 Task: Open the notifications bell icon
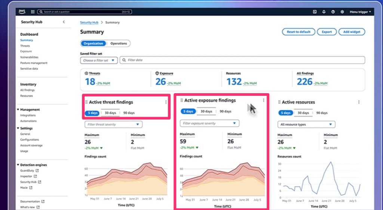coord(324,12)
